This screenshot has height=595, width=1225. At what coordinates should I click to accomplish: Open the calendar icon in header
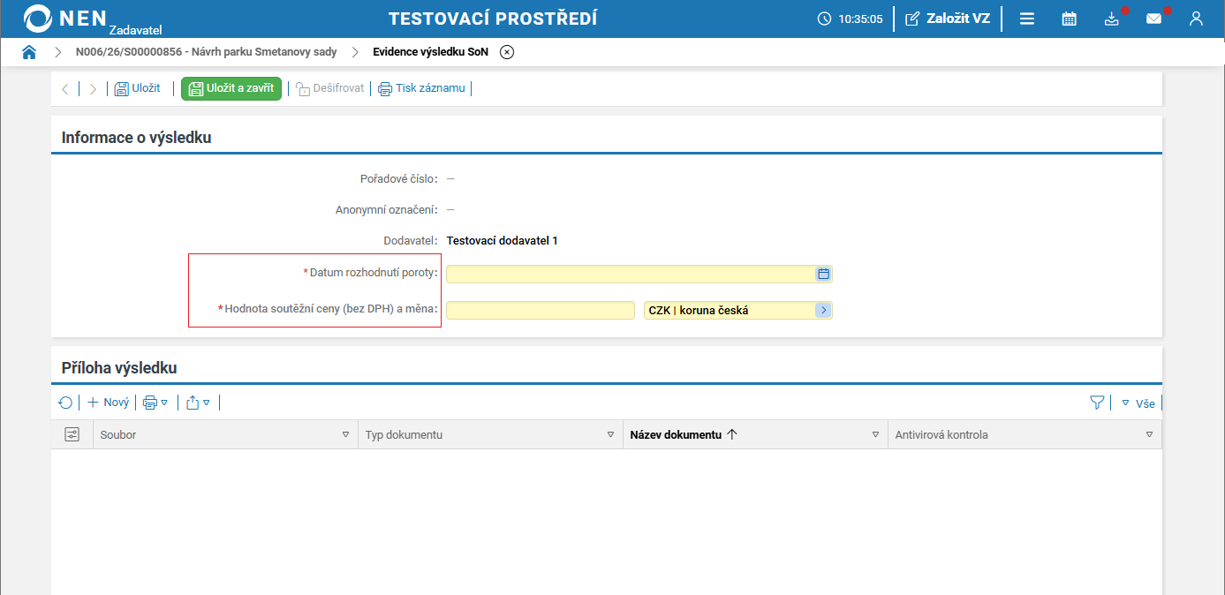point(1069,19)
